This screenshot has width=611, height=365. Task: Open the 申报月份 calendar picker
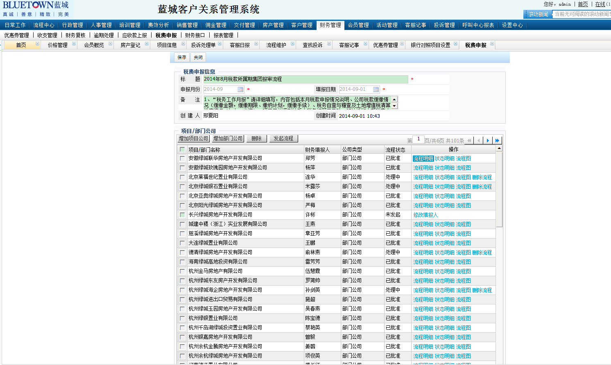pyautogui.click(x=240, y=89)
